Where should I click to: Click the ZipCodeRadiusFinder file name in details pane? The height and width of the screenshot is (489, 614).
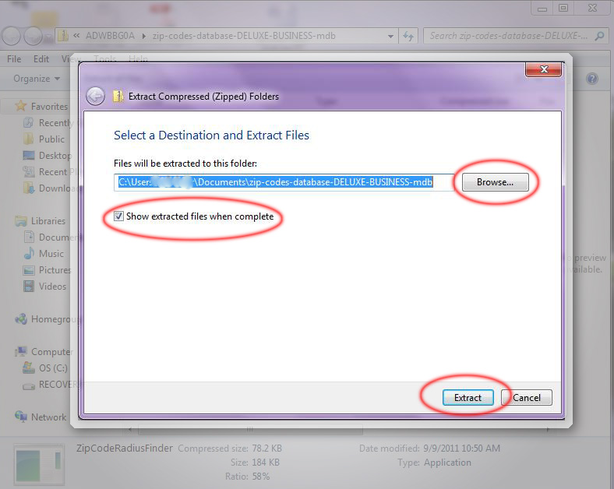coord(125,449)
